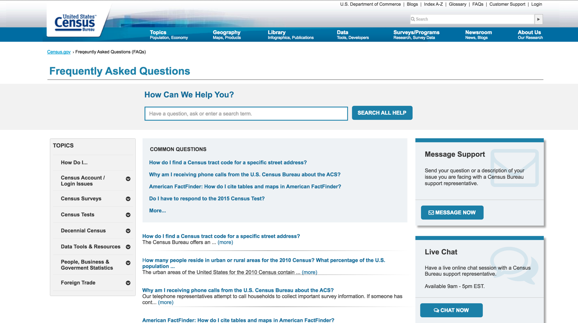Open Census tract code question in results list

point(221,236)
